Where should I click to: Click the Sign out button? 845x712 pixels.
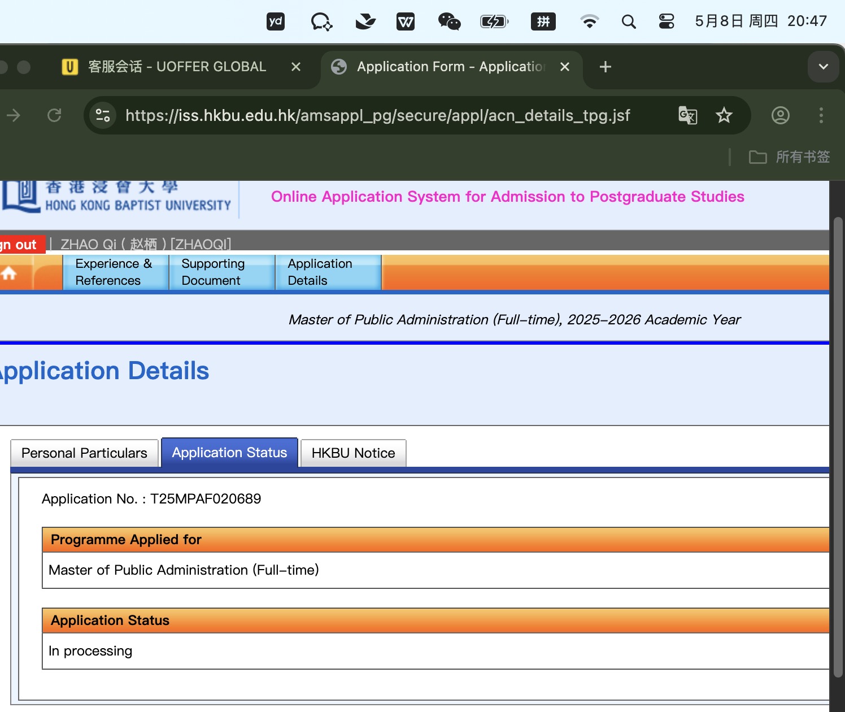tap(20, 245)
